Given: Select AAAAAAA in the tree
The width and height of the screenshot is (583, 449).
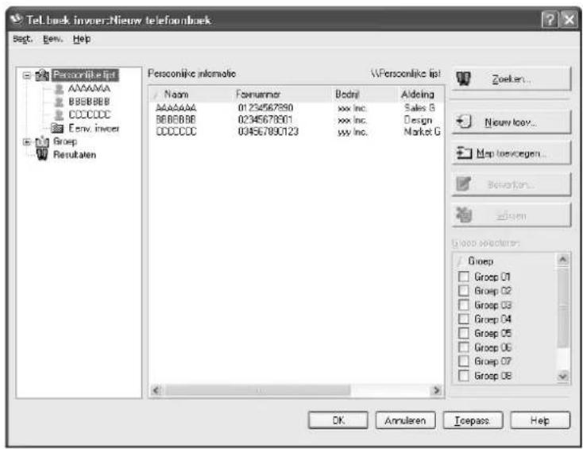Looking at the screenshot, I should pyautogui.click(x=89, y=88).
